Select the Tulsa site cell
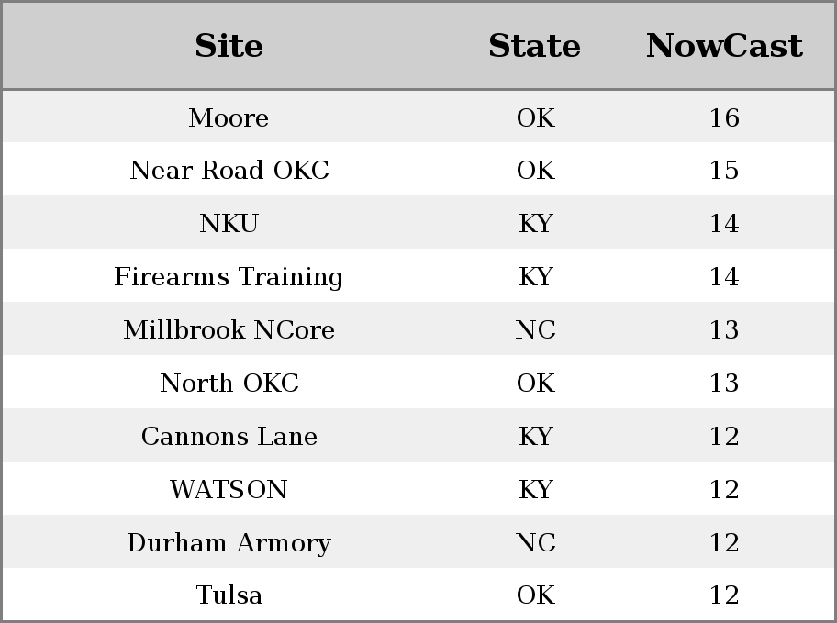 [x=229, y=595]
